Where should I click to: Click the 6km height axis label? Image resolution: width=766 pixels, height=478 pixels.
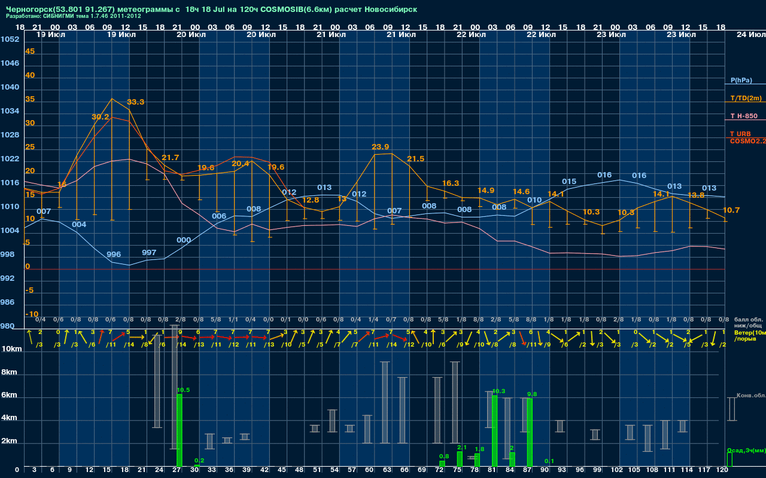point(9,396)
